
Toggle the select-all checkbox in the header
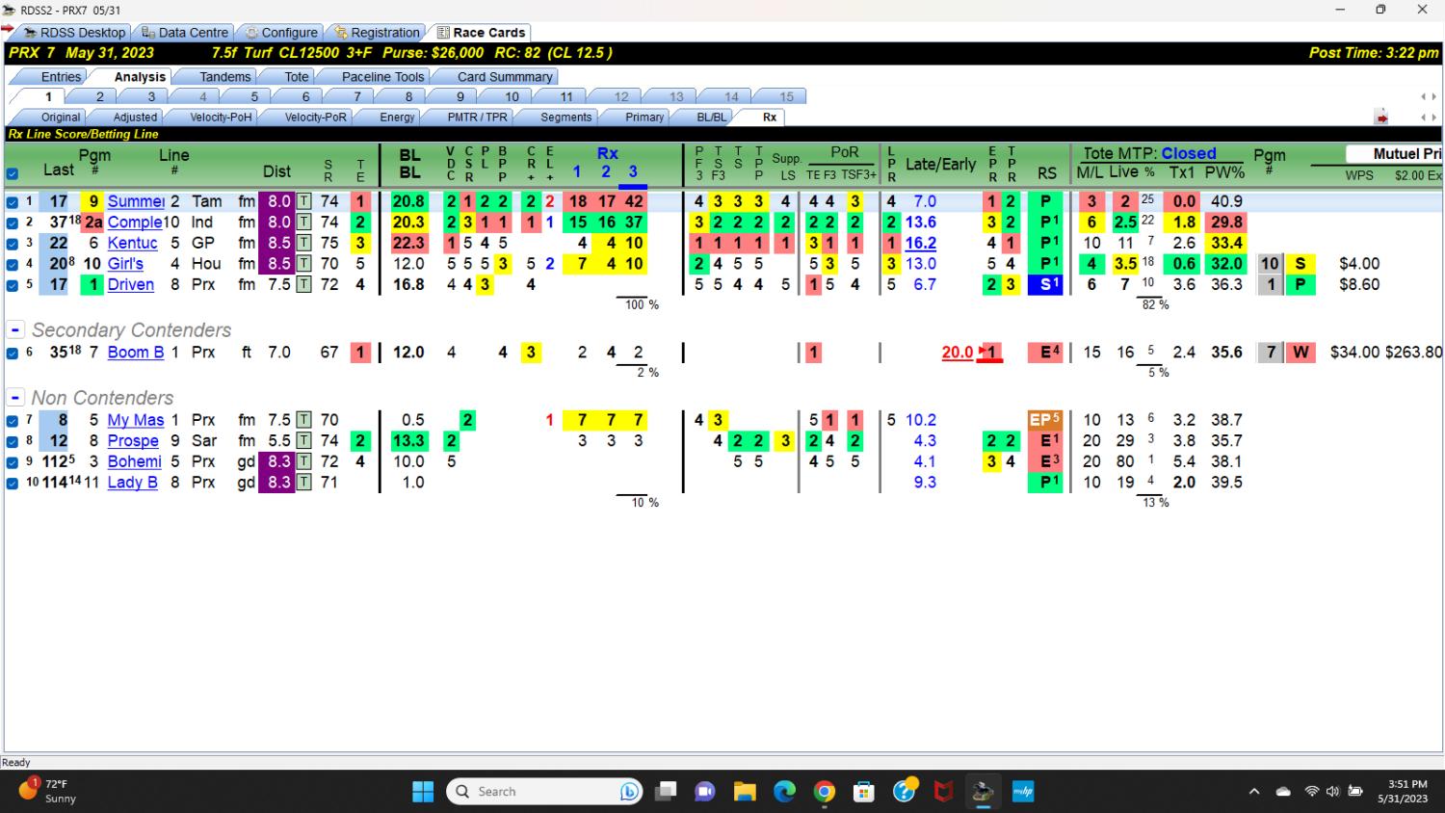point(13,174)
